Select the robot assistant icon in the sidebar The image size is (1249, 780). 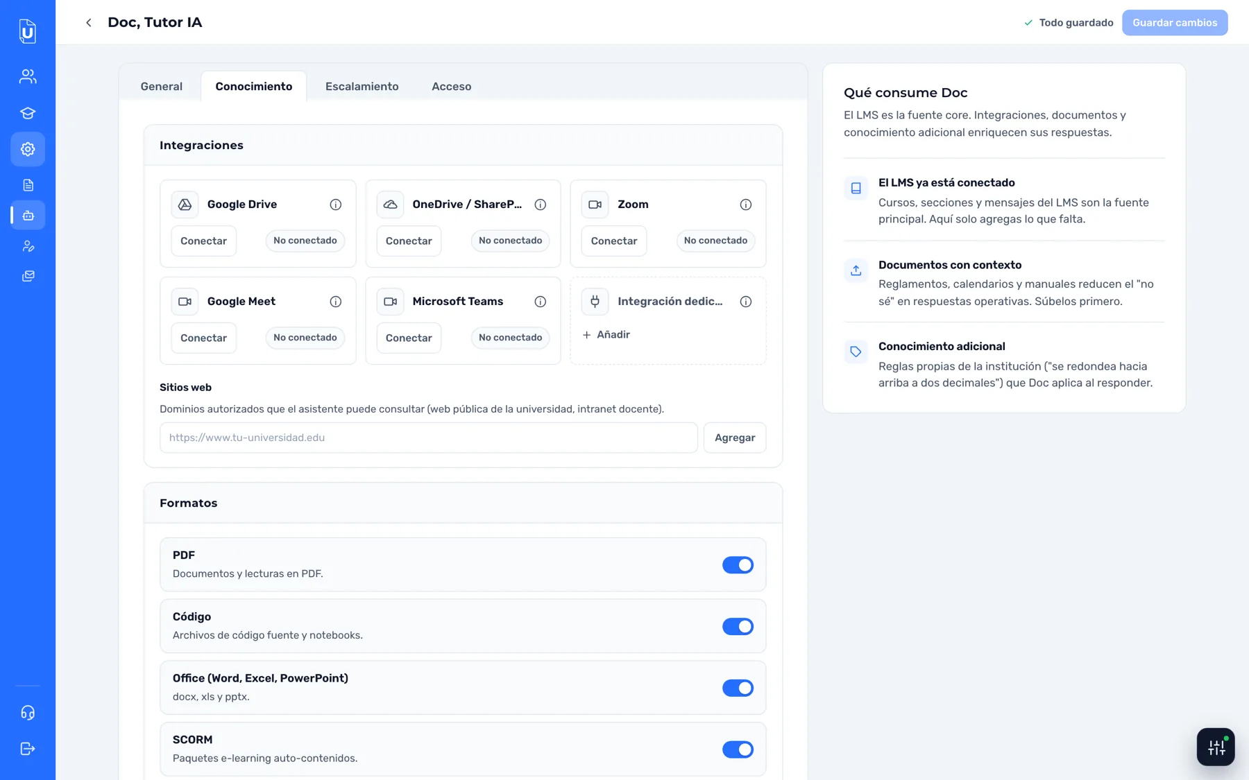point(28,216)
